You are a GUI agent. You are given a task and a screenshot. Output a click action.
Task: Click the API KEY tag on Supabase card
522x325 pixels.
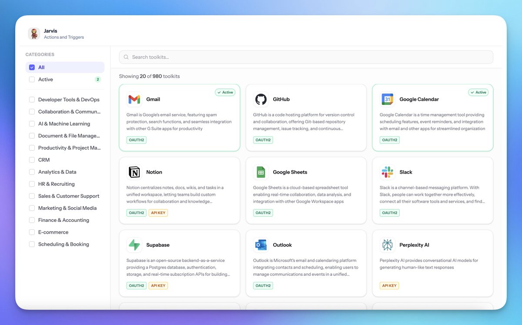pyautogui.click(x=158, y=286)
